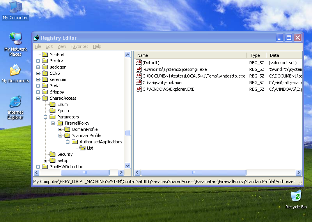Click the tree pane scroll right arrow
The width and height of the screenshot is (312, 222).
coord(121,172)
